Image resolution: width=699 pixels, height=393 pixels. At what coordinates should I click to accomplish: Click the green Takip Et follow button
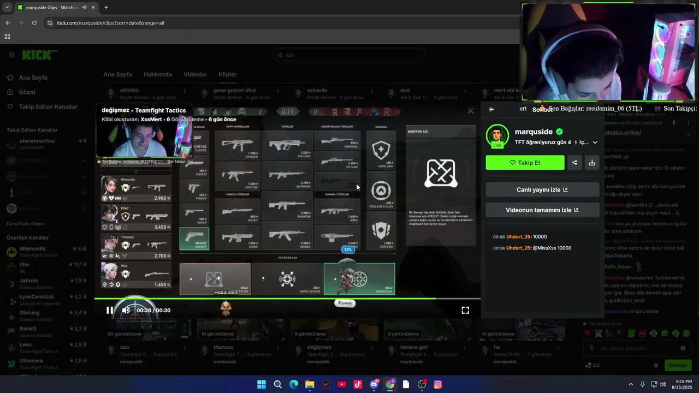(525, 163)
